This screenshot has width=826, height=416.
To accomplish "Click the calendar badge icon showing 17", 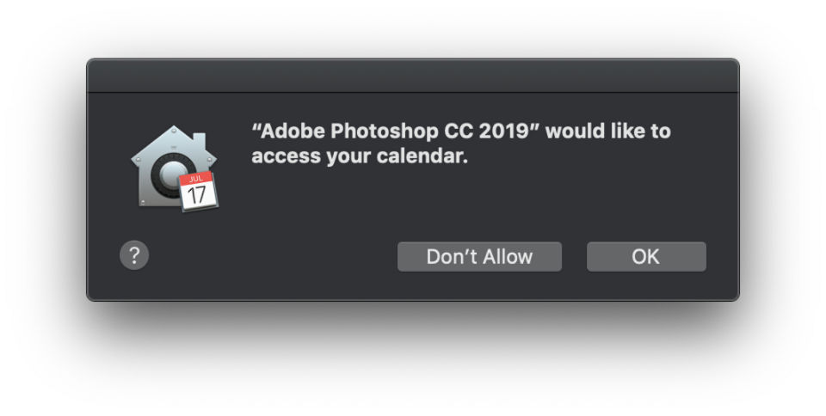I will coord(198,191).
